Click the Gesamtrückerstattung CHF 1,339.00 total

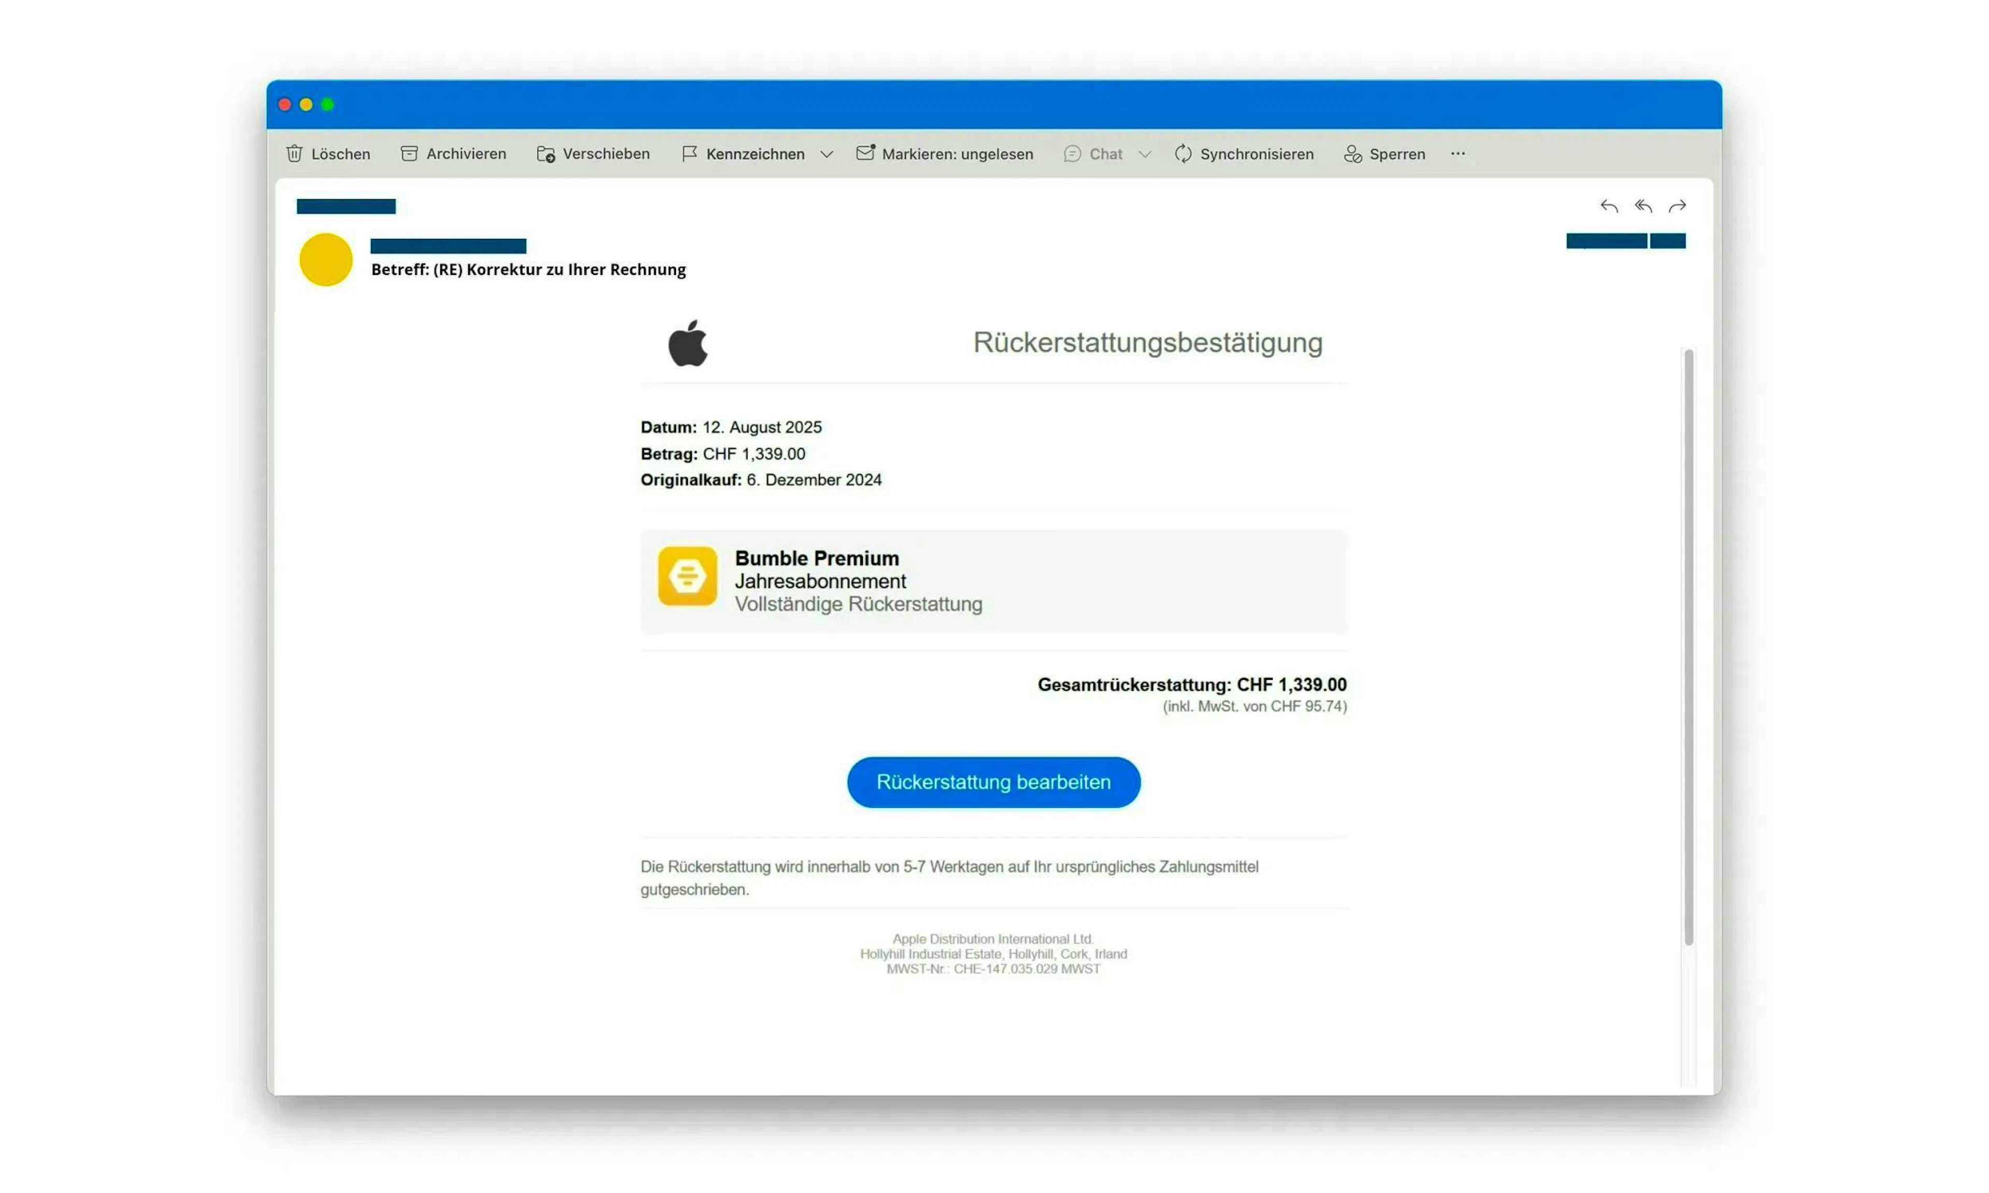coord(1191,684)
